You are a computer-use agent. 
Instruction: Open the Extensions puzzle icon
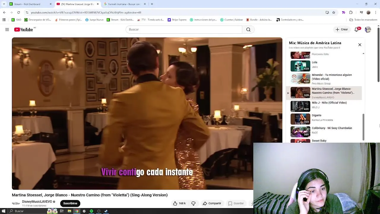(351, 12)
